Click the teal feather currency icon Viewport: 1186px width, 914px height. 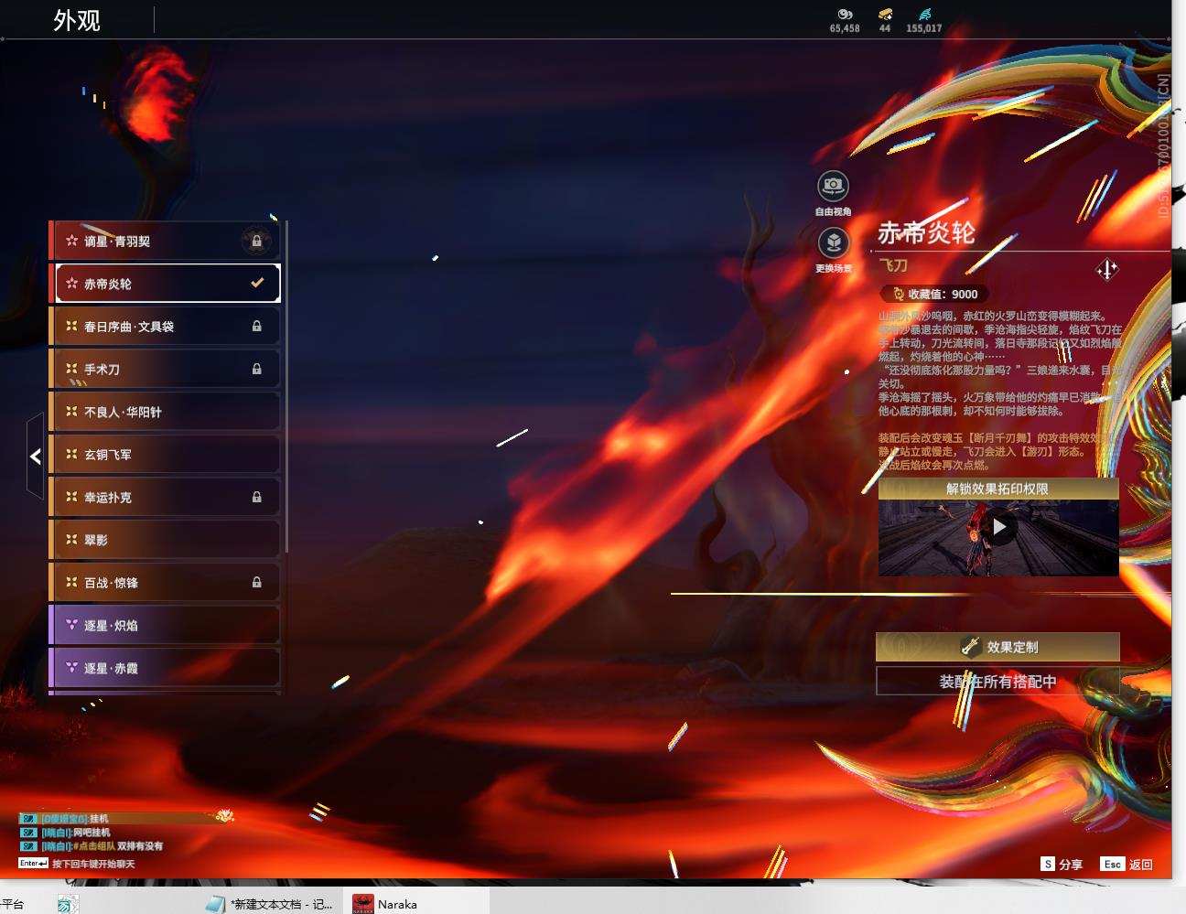point(923,14)
